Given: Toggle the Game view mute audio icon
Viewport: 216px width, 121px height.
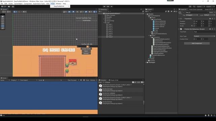Looking at the screenshot, I should (81, 80).
